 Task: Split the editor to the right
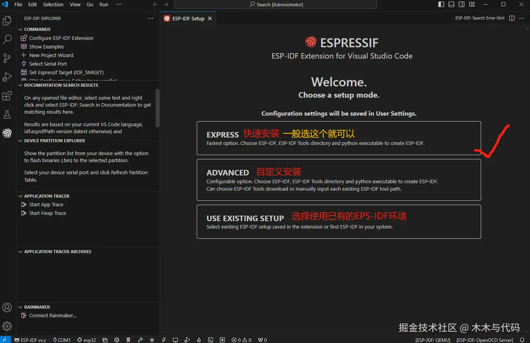click(512, 18)
